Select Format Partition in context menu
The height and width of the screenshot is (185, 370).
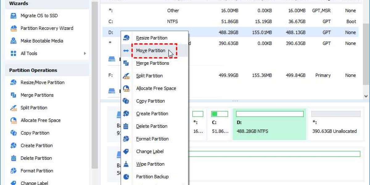(x=152, y=139)
